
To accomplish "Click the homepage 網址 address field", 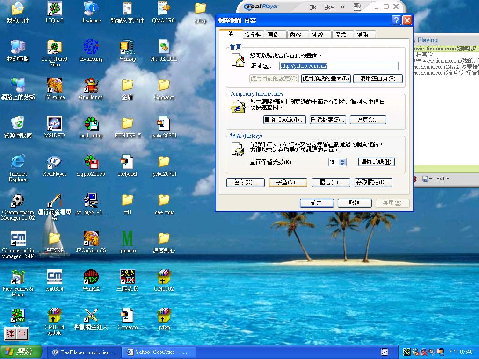I will (x=339, y=66).
